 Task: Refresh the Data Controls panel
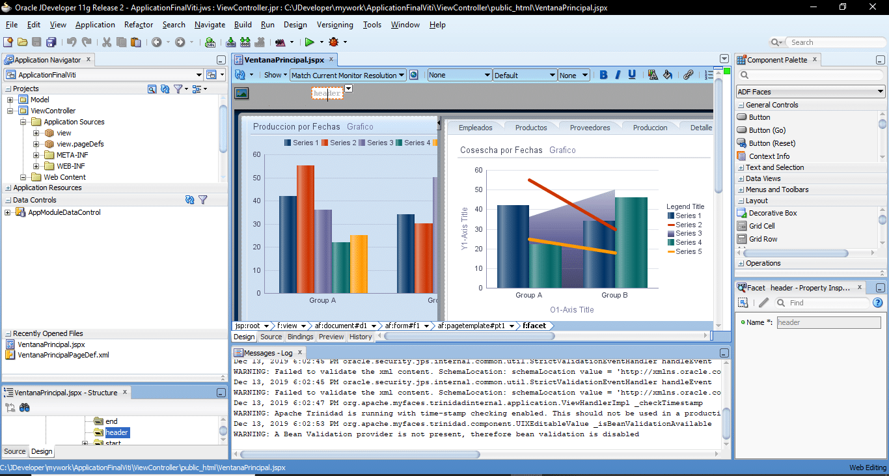tap(189, 200)
